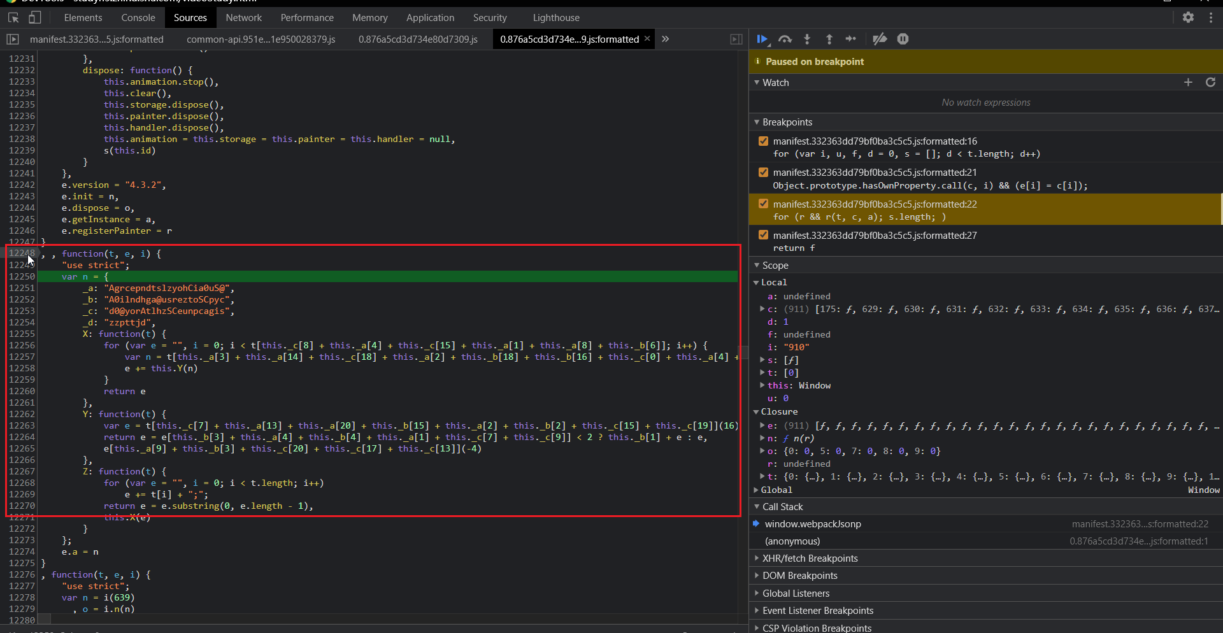The height and width of the screenshot is (633, 1223).
Task: Resume script execution button
Action: click(762, 39)
